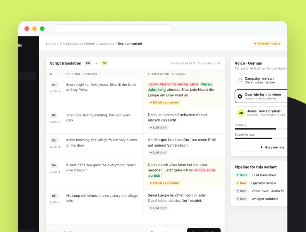Image resolution: width=306 pixels, height=232 pixels.
Task: Click the Done status for LLM translation
Action: pyautogui.click(x=242, y=175)
